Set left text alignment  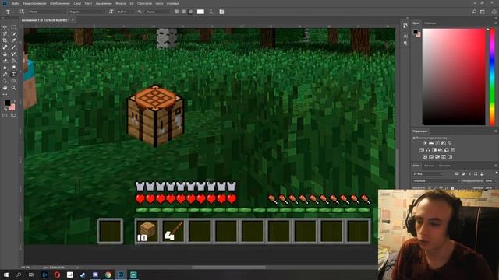(x=177, y=12)
